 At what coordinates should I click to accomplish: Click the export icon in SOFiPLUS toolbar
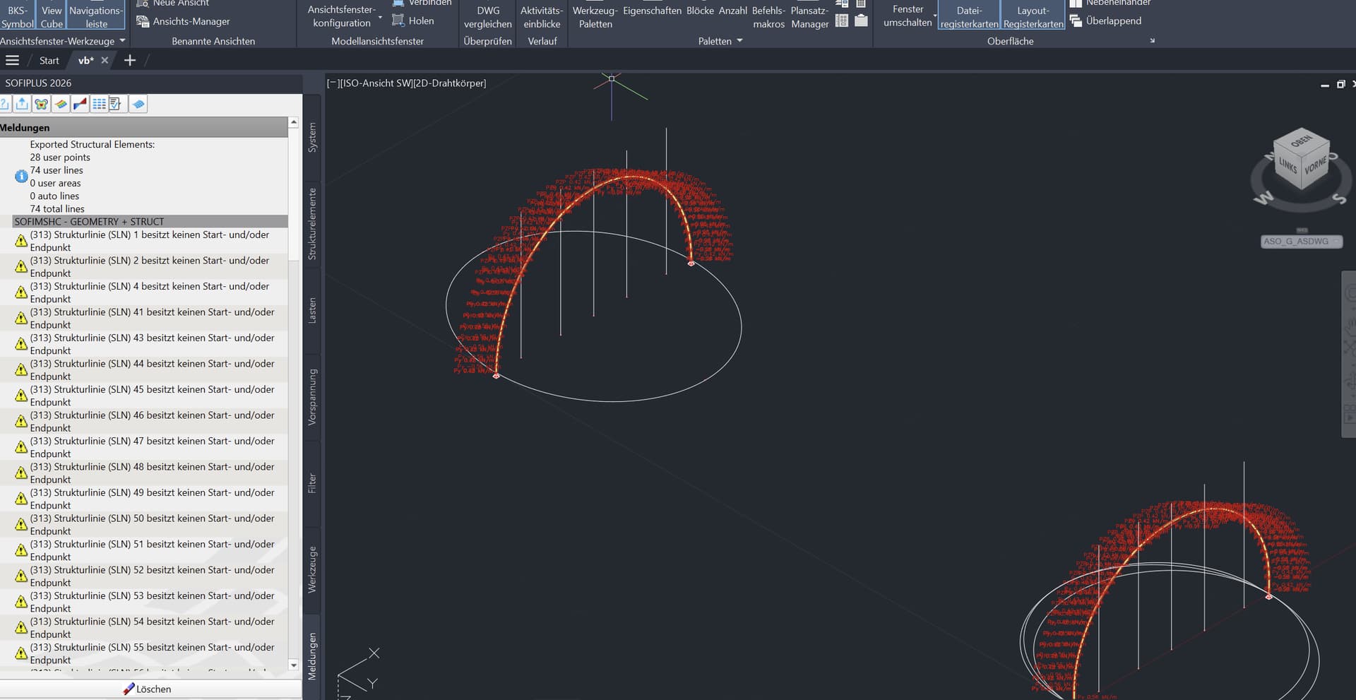(x=22, y=105)
